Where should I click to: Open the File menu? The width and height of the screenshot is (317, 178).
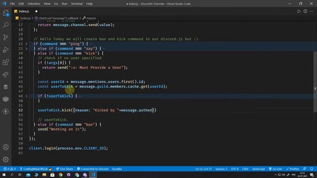click(12, 3)
